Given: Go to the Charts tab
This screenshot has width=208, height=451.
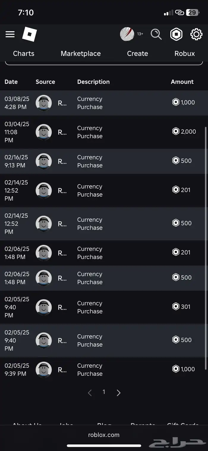Looking at the screenshot, I should coord(24,54).
